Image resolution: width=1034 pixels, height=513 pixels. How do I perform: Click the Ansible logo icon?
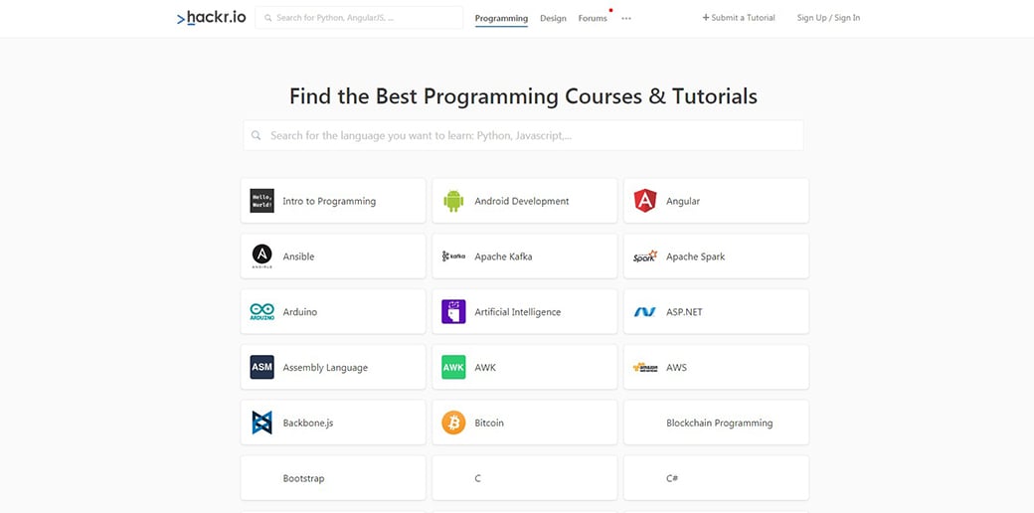261,256
